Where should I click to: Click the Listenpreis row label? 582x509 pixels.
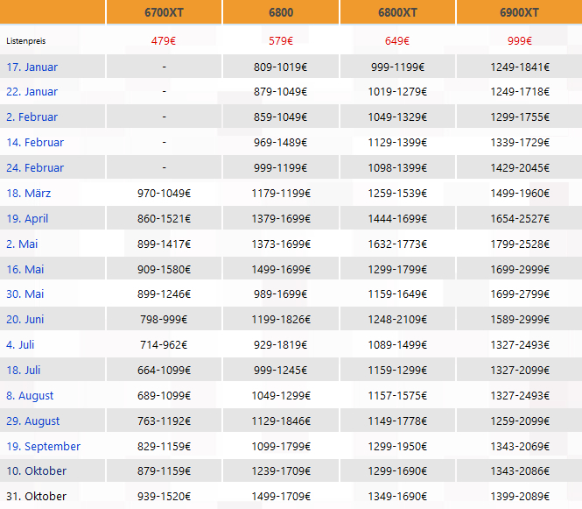click(x=25, y=41)
